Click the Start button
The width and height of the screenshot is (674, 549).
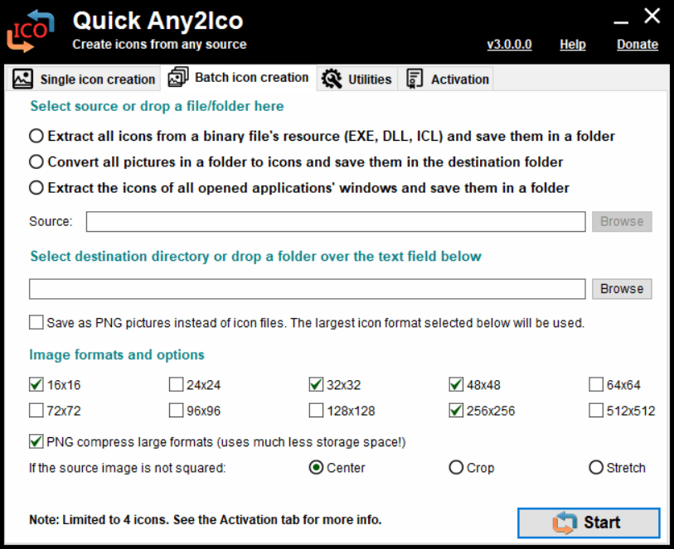click(589, 523)
